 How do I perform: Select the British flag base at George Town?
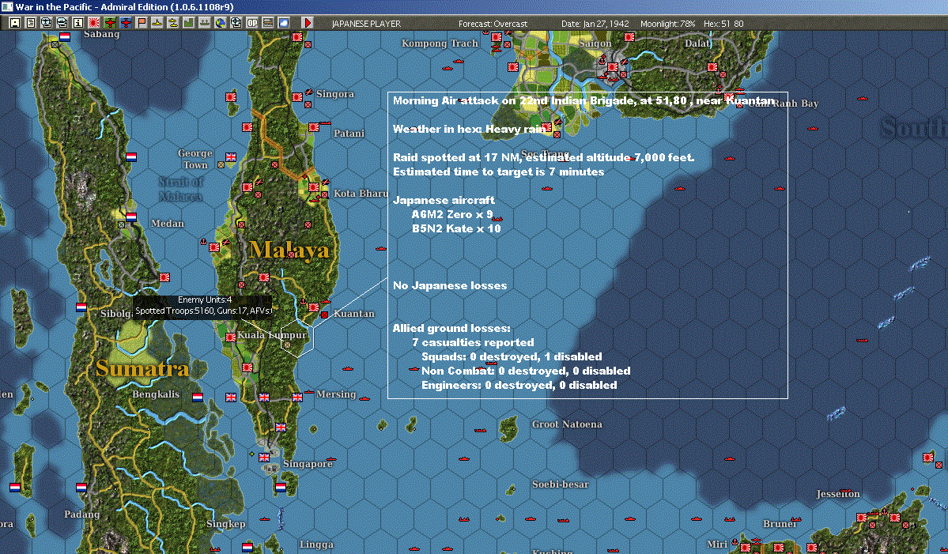coord(231,157)
